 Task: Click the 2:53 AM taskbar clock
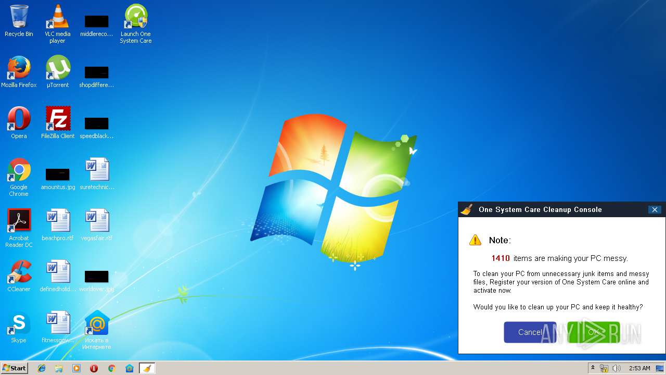pyautogui.click(x=639, y=368)
